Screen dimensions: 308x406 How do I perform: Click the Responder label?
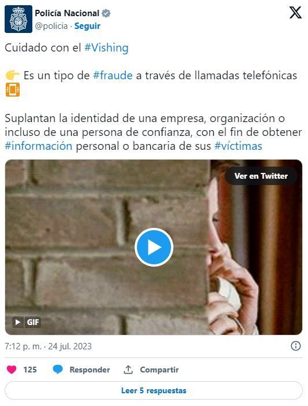[x=90, y=370]
